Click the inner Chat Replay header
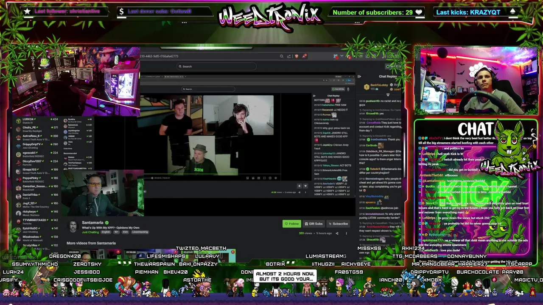Viewport: 543px width, 305px height. pos(333,96)
